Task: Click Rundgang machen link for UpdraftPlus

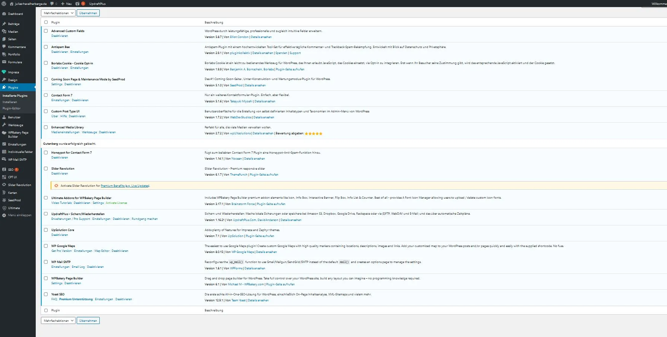Action: pos(145,219)
